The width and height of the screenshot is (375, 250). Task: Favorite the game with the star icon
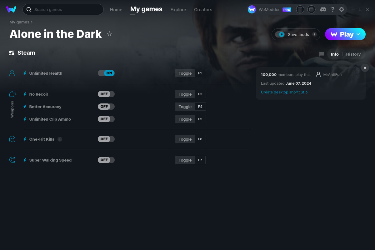[x=109, y=34]
